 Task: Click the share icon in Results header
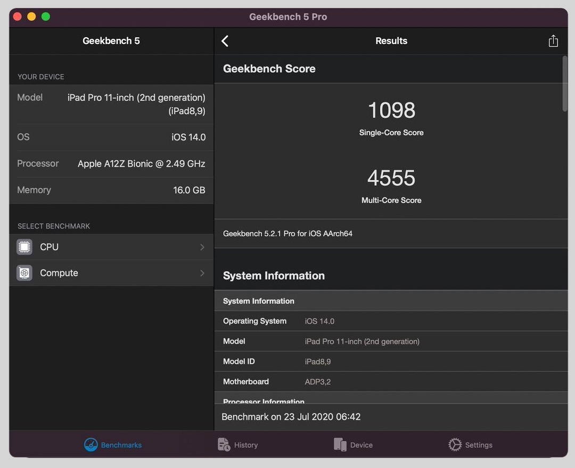(x=553, y=40)
